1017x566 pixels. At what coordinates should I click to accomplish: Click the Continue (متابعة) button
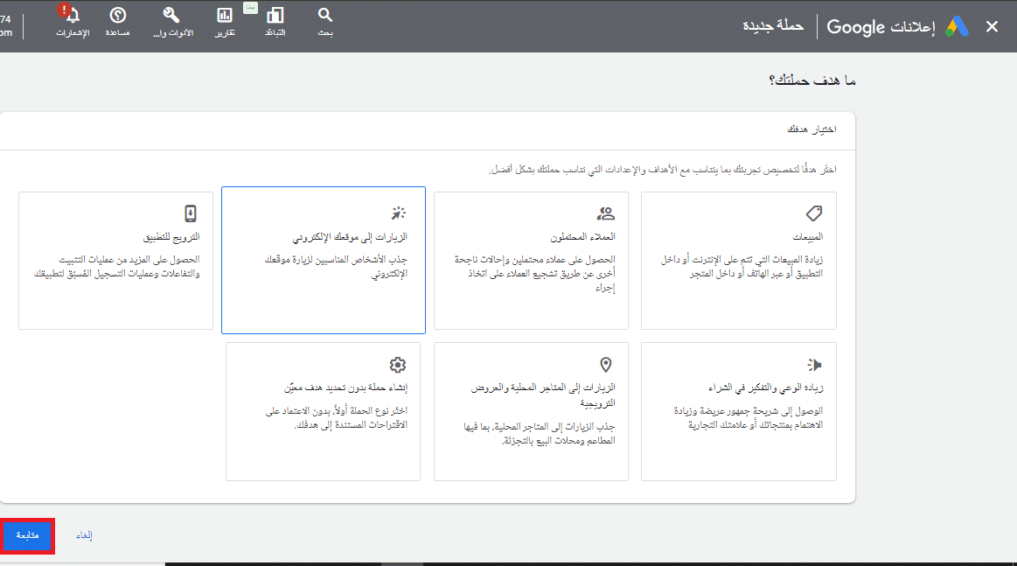27,535
